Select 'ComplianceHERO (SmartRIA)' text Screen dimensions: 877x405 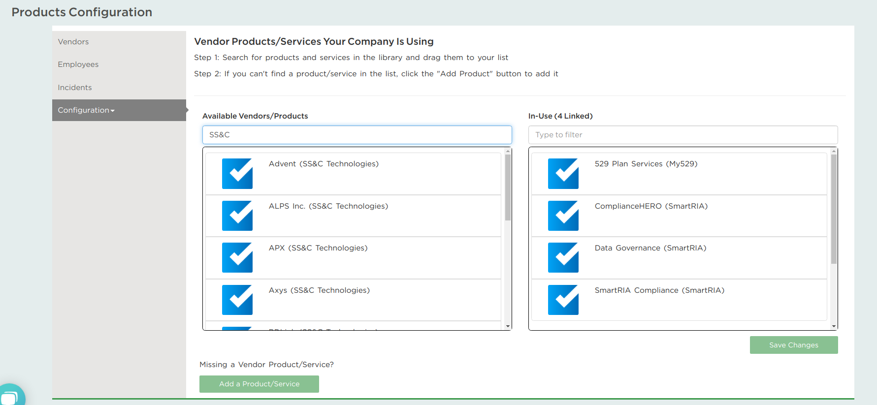651,206
